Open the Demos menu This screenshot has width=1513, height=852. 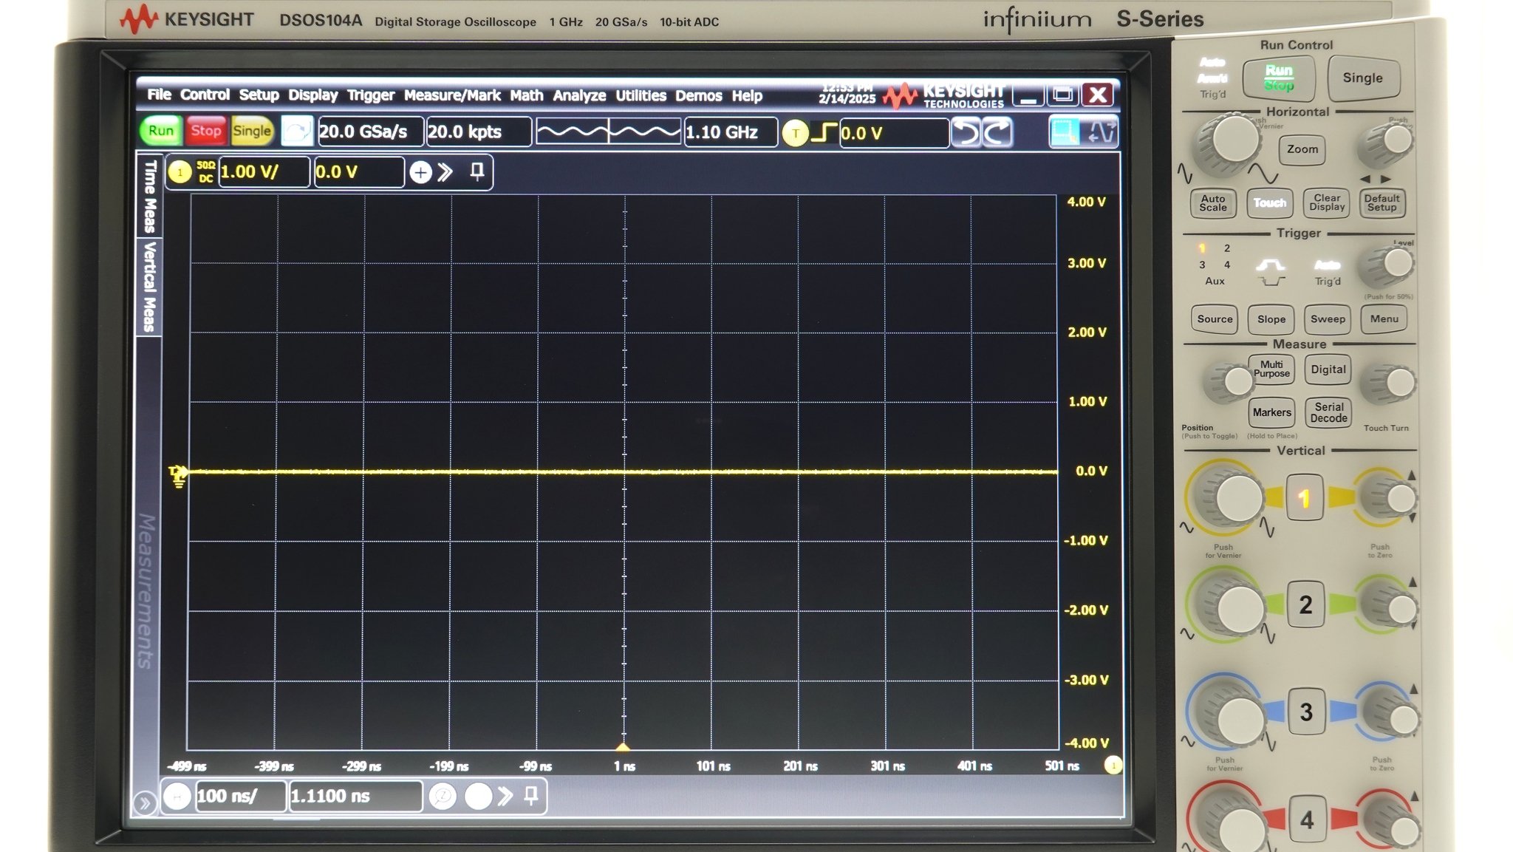[x=698, y=95]
